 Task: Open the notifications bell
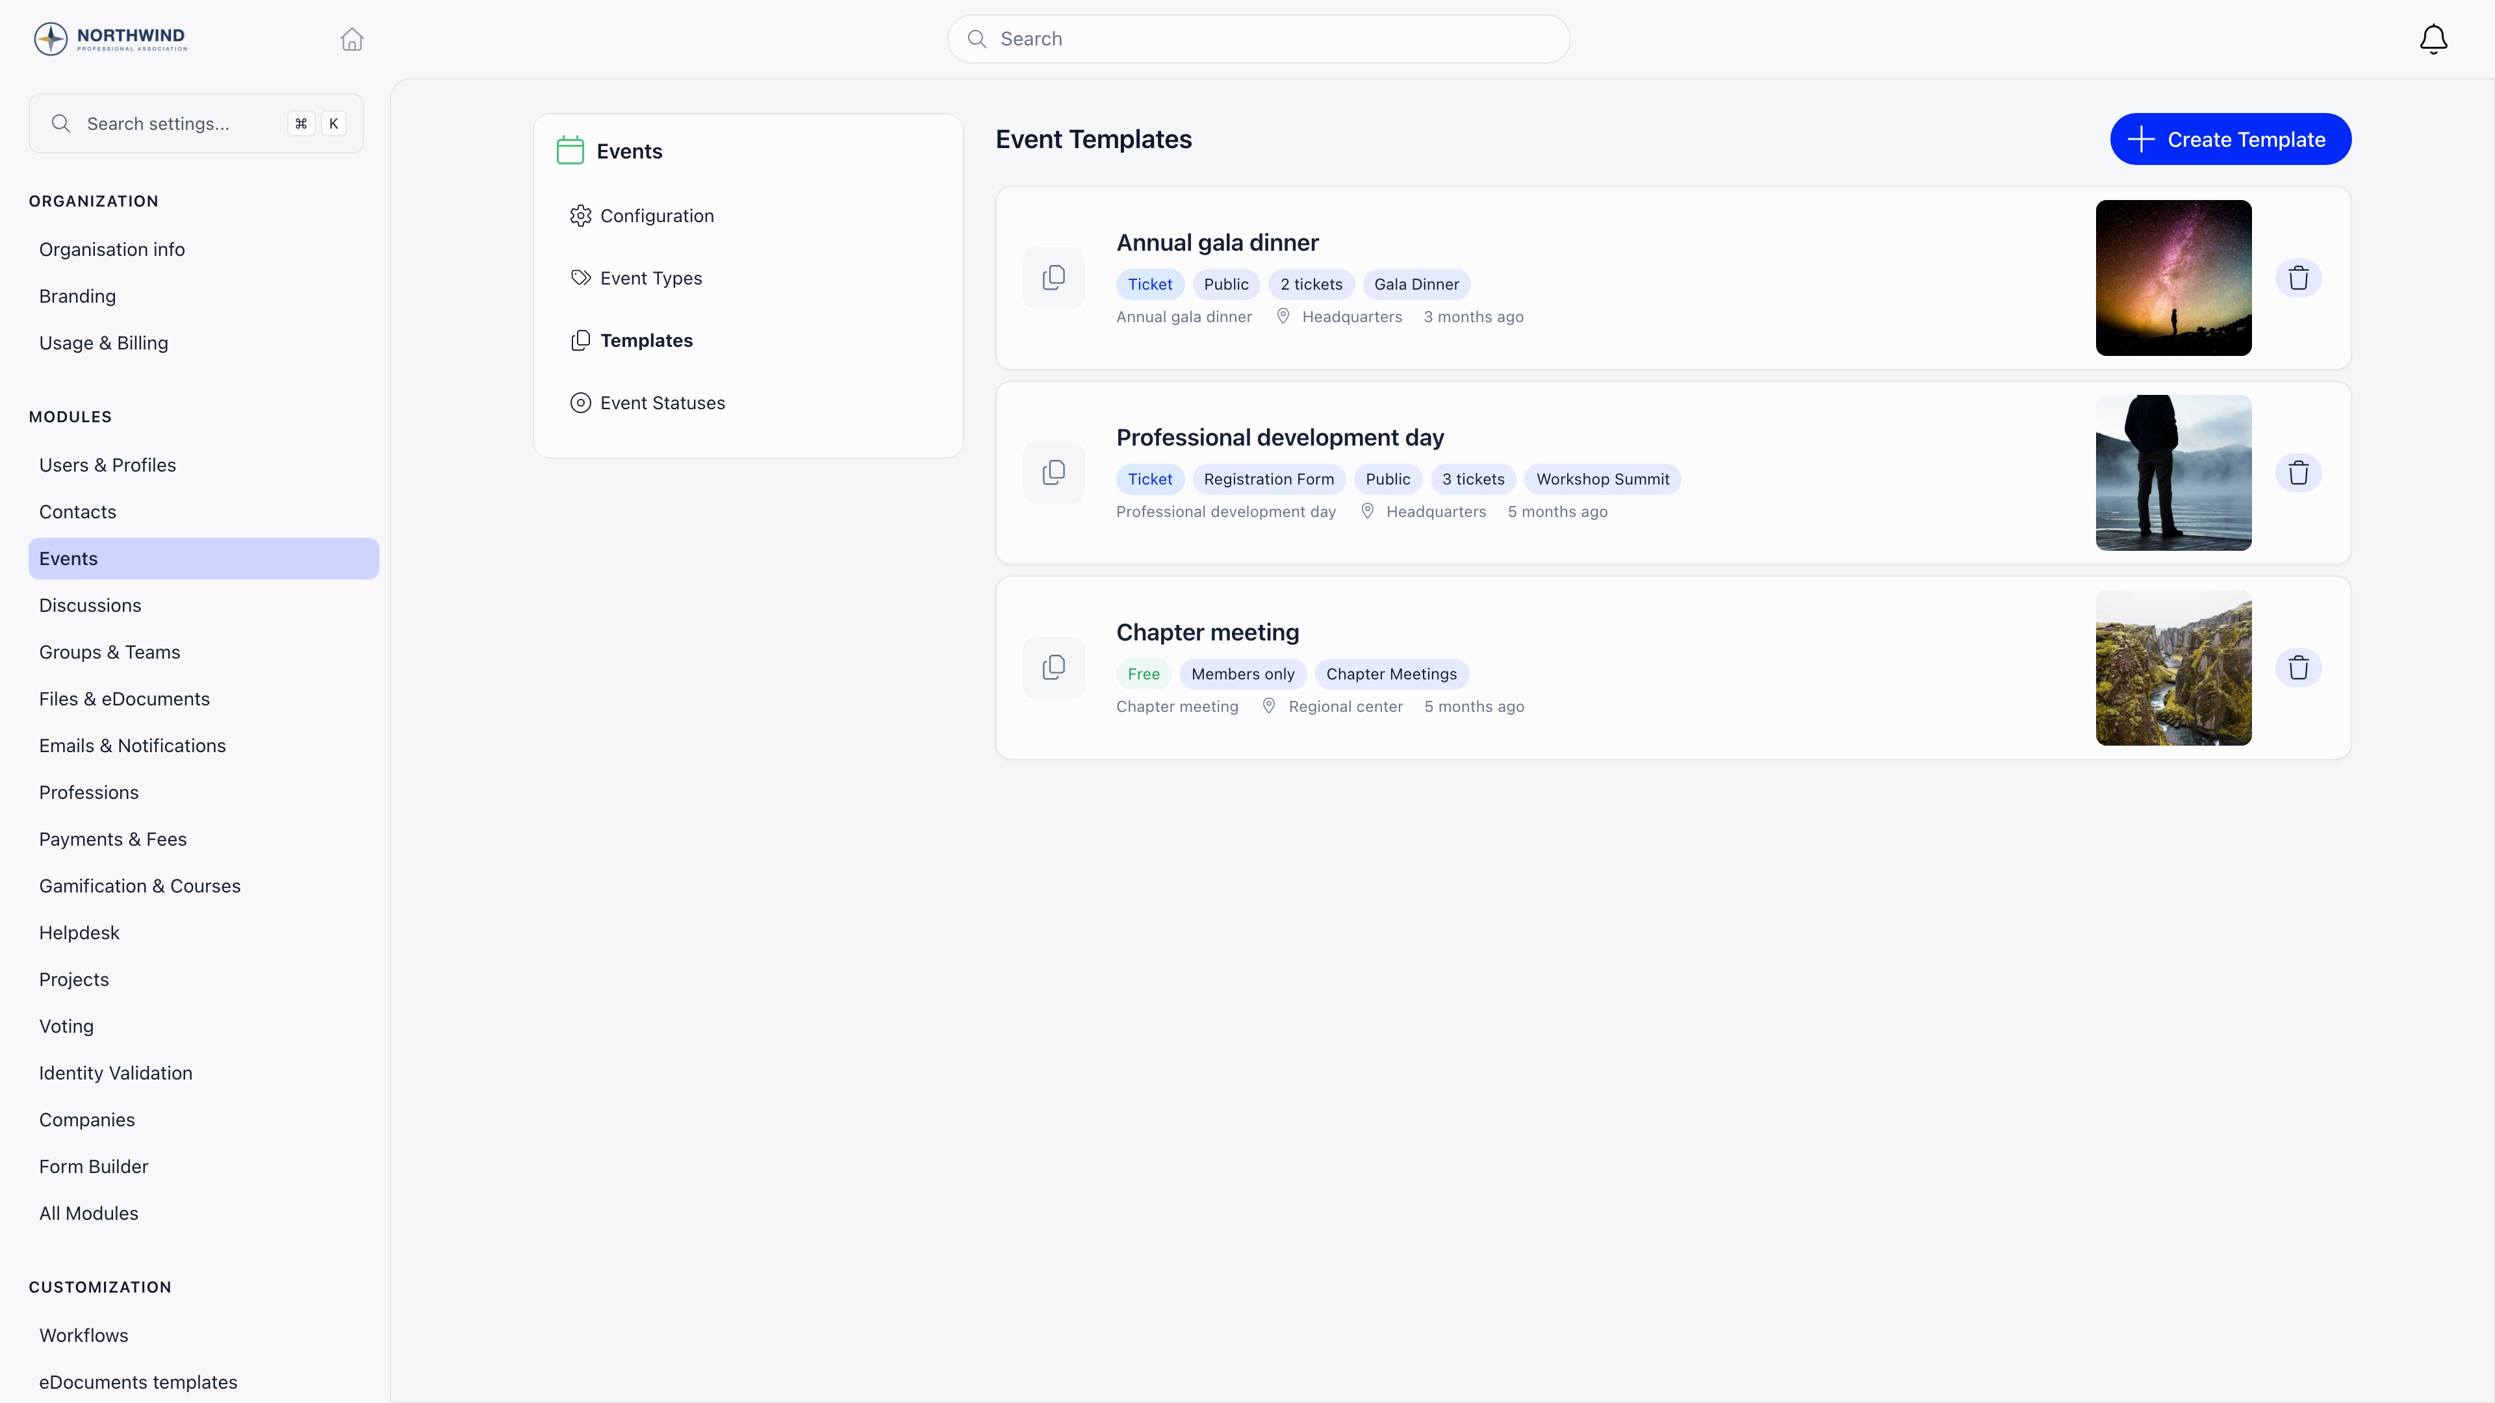coord(2433,39)
